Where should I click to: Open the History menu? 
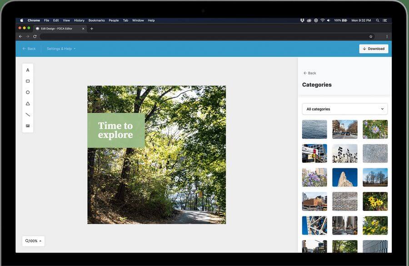(79, 20)
